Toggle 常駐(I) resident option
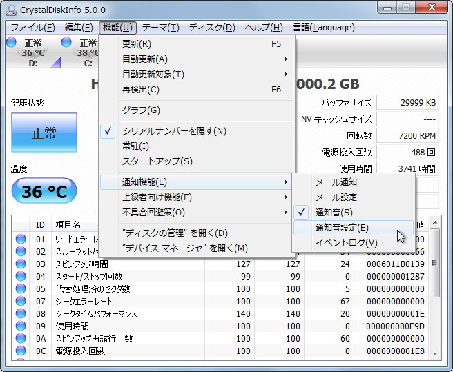453x372 pixels. tap(197, 146)
